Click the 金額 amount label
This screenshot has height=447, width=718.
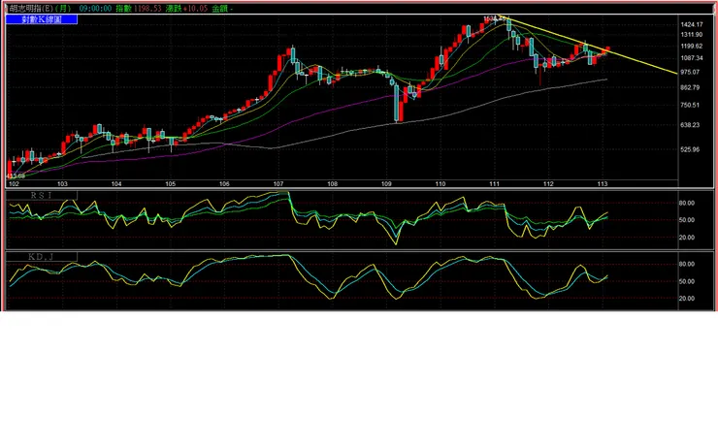tap(219, 8)
